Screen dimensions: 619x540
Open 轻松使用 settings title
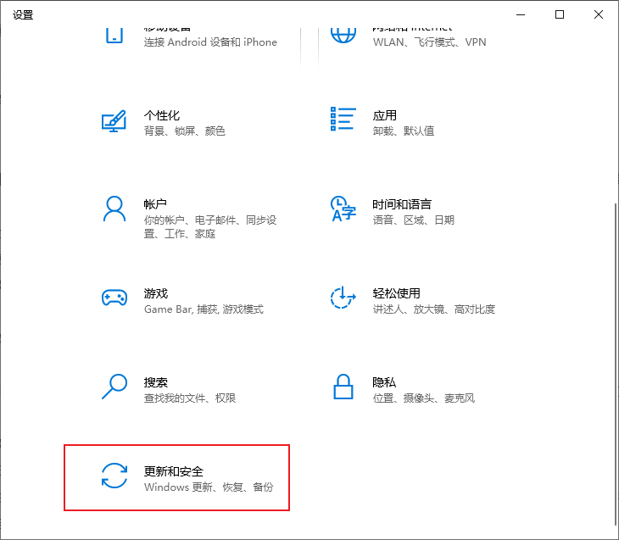(396, 293)
